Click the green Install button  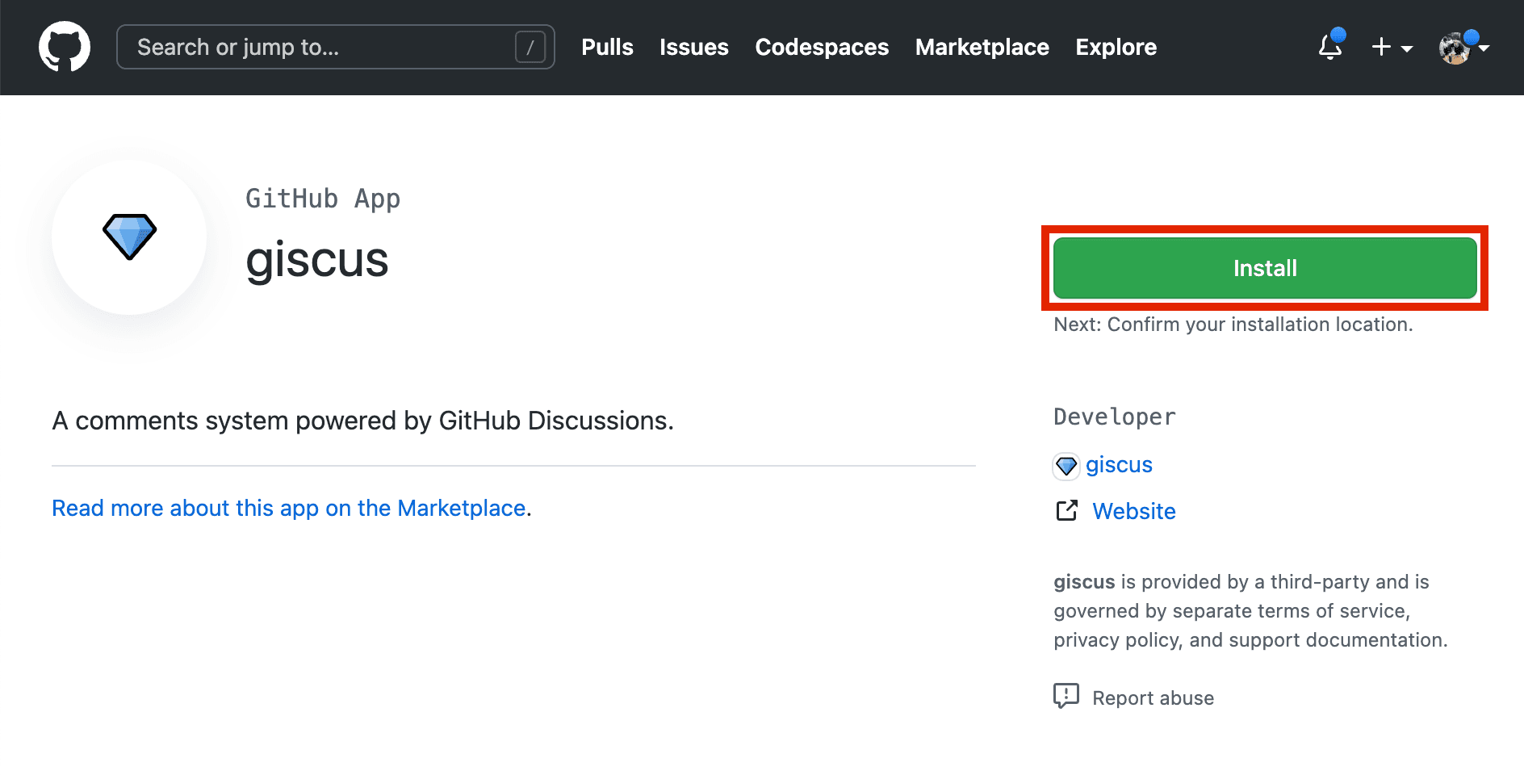1265,268
